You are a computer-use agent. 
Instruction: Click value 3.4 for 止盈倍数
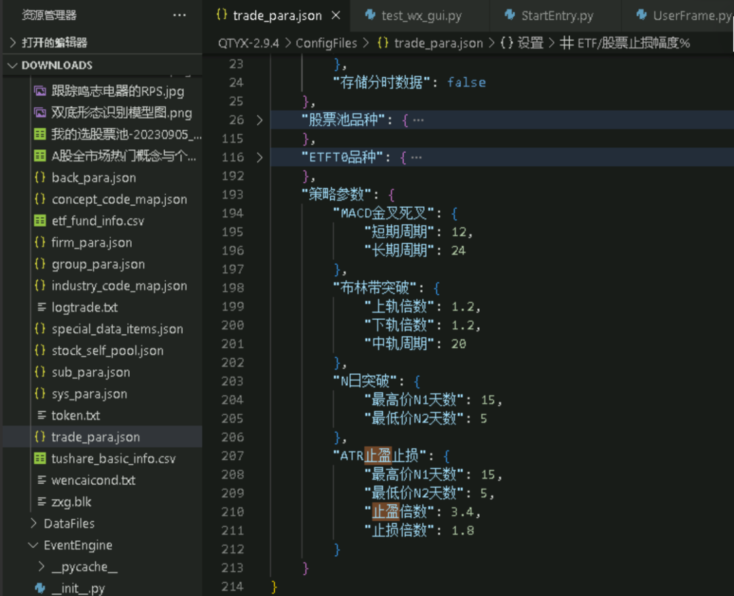click(x=463, y=512)
